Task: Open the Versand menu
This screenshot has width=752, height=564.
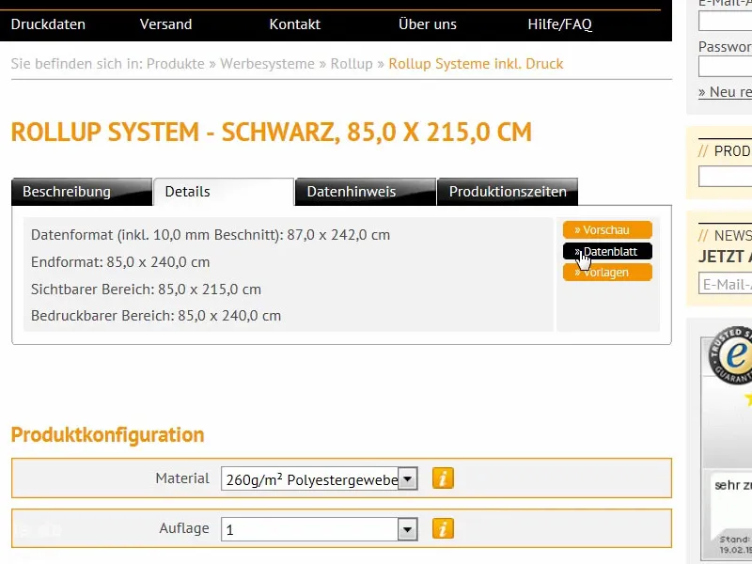Action: tap(166, 24)
